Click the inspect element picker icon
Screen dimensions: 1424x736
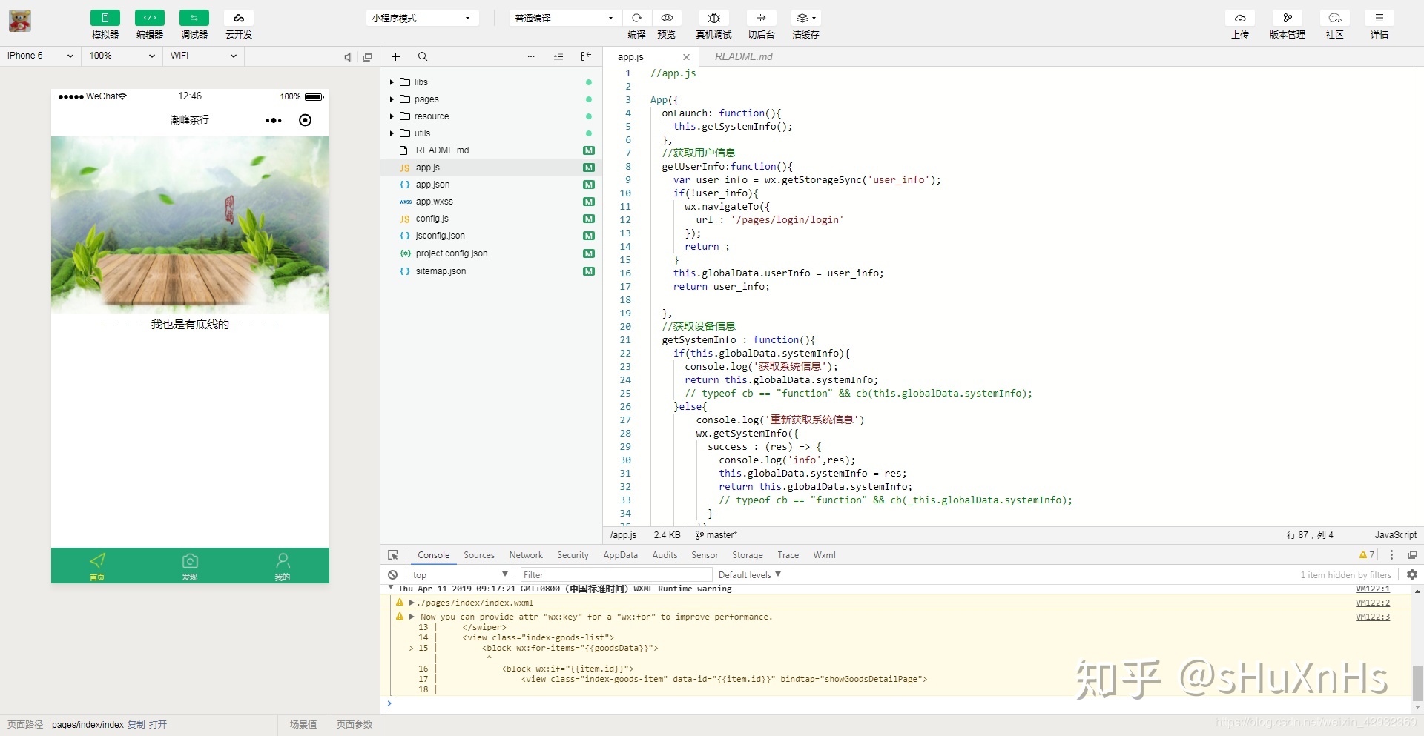(x=393, y=555)
